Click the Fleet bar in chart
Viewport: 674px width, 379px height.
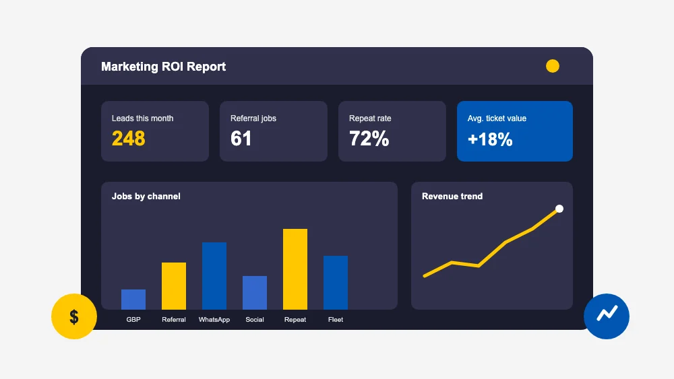(x=335, y=283)
